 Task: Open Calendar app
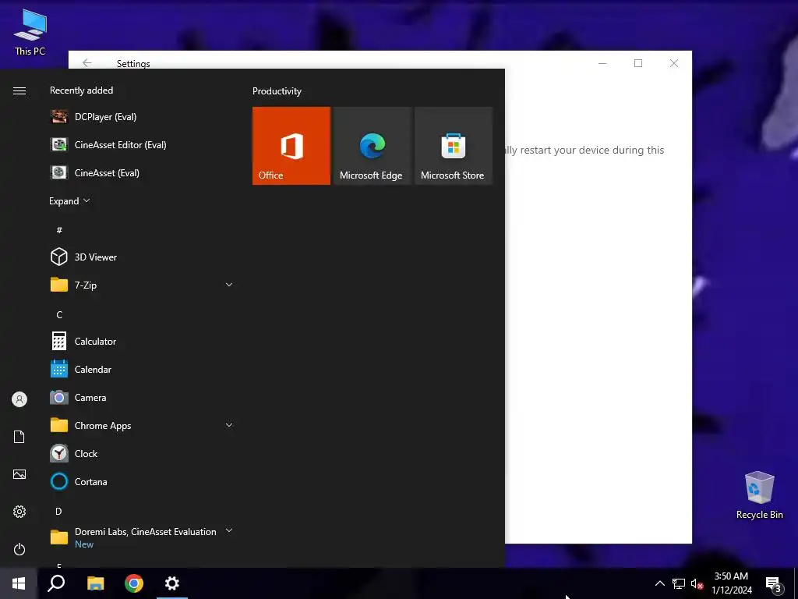142,369
